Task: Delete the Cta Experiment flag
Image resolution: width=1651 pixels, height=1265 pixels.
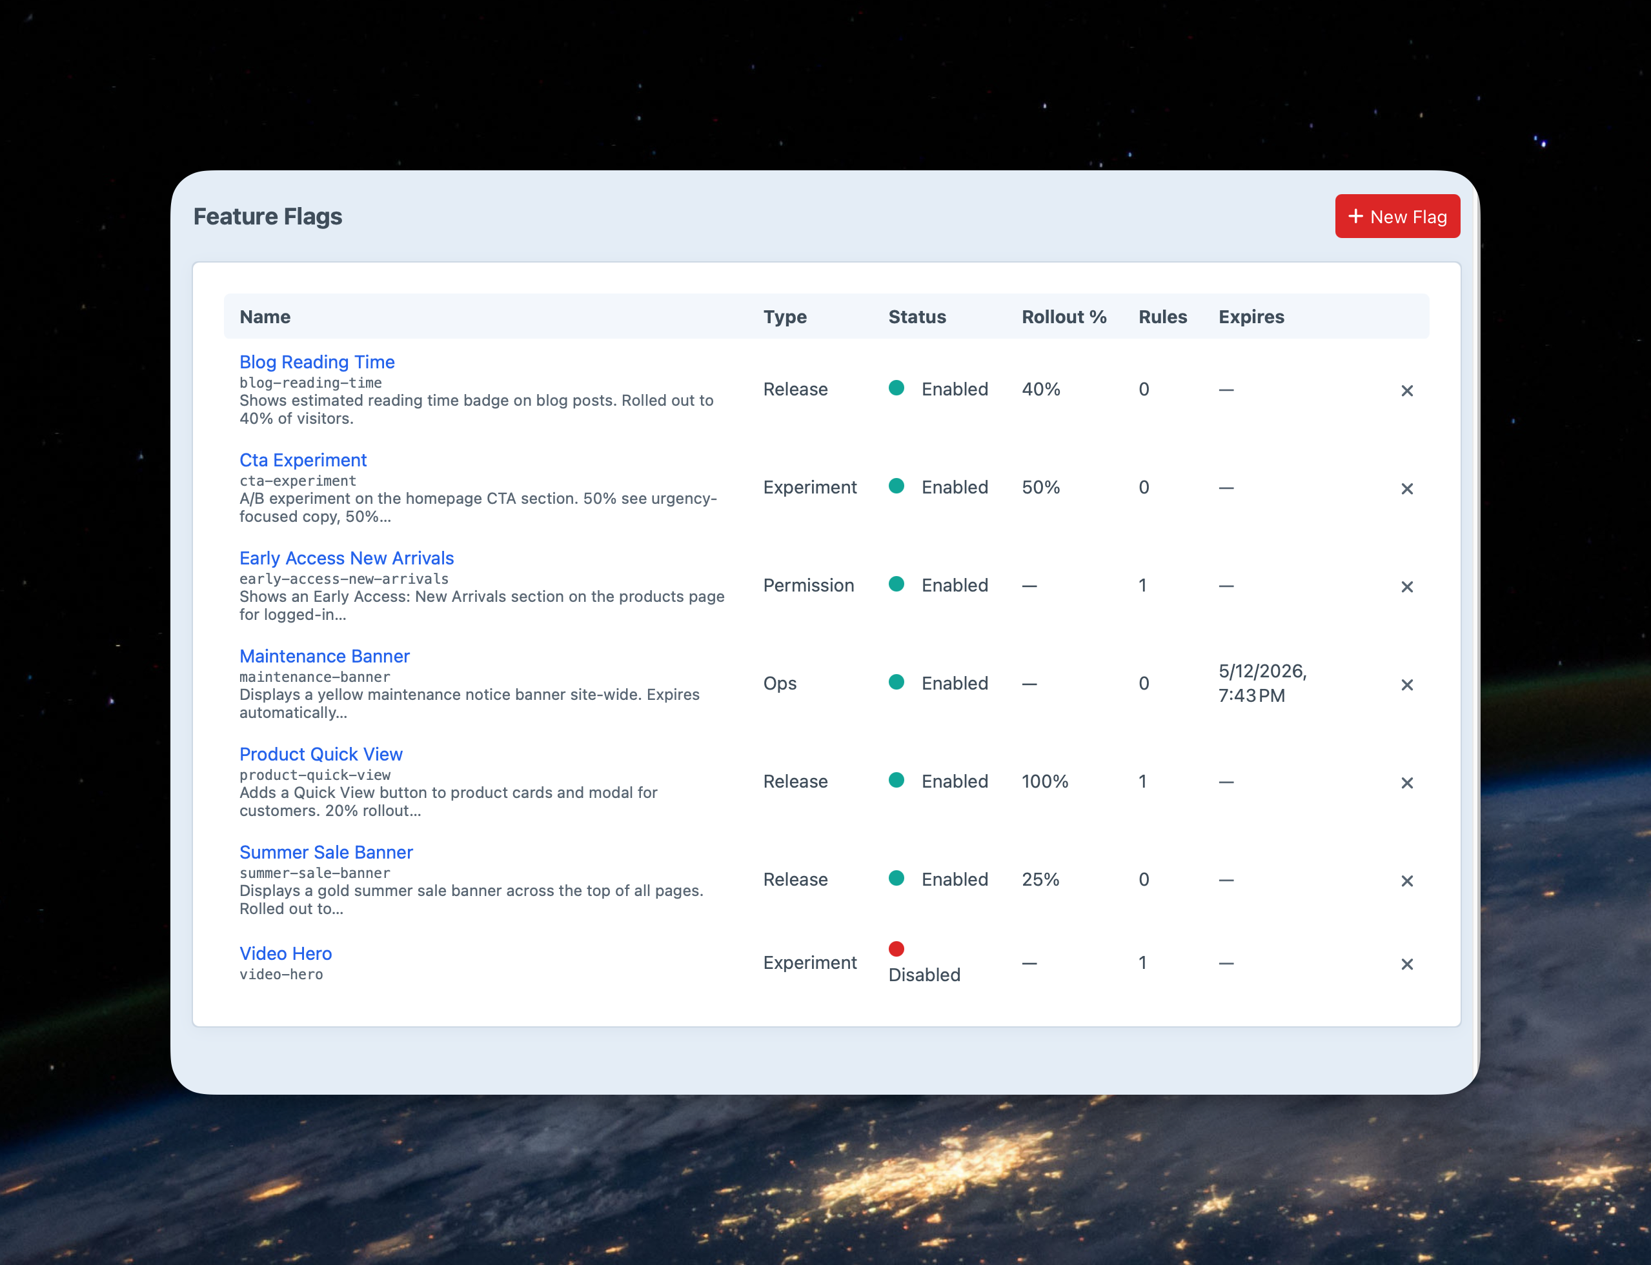Action: point(1407,489)
